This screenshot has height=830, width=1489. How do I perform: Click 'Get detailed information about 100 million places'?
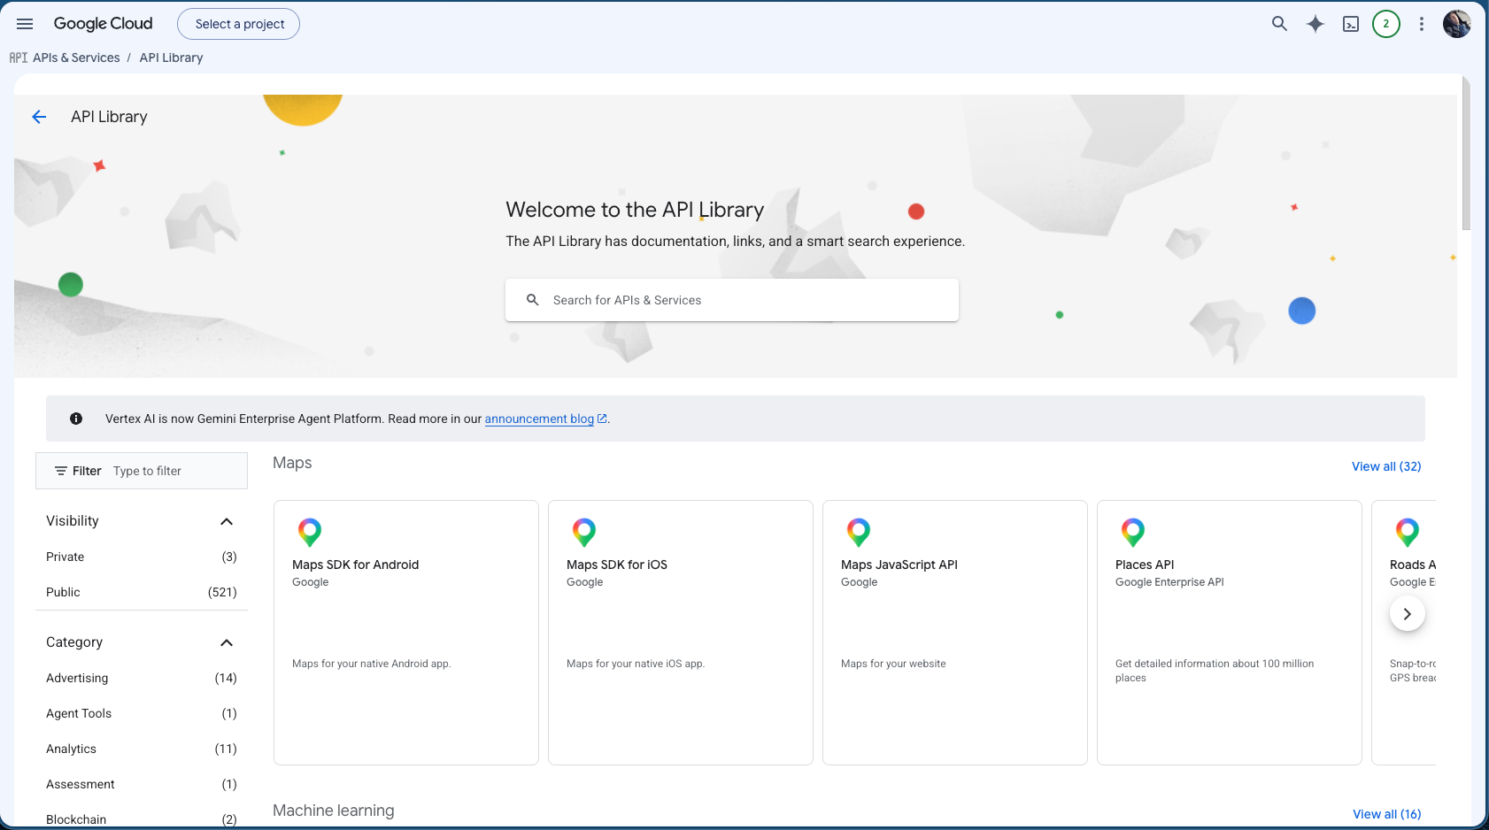[x=1215, y=671]
